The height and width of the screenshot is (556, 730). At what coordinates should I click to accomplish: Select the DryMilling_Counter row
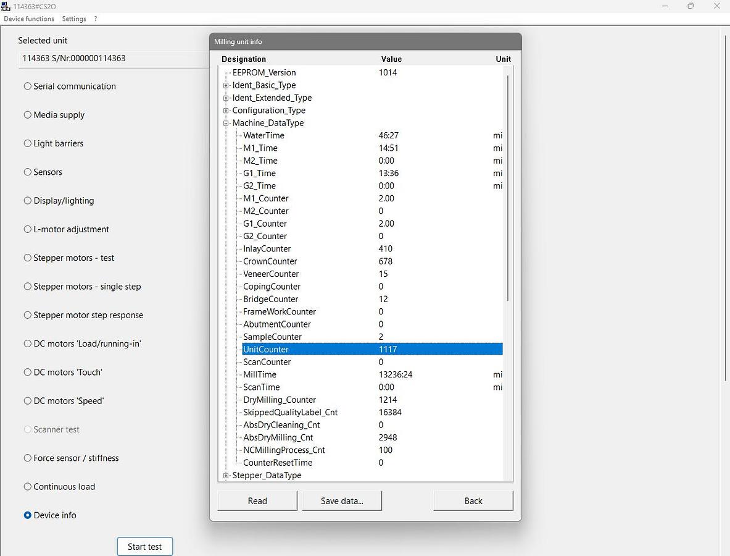(x=373, y=400)
